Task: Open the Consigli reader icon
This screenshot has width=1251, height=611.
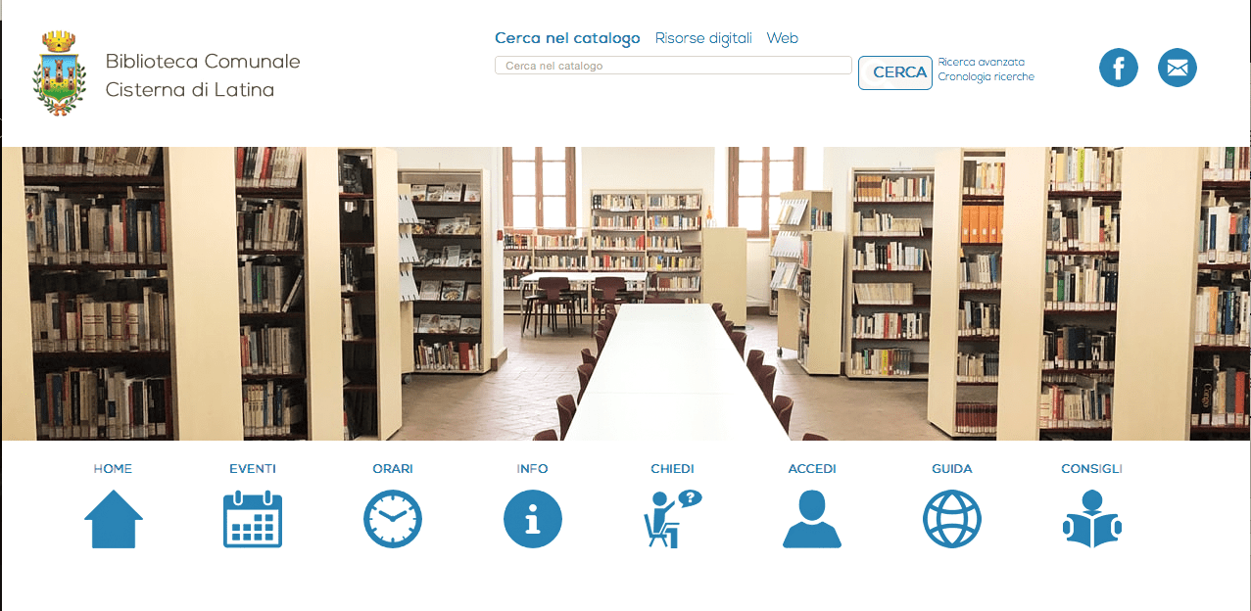Action: tap(1092, 519)
